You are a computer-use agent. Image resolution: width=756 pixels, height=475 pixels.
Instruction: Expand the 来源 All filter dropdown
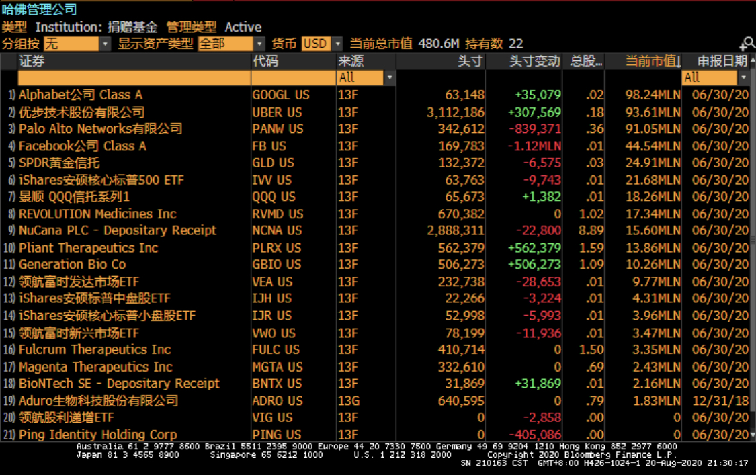(366, 77)
